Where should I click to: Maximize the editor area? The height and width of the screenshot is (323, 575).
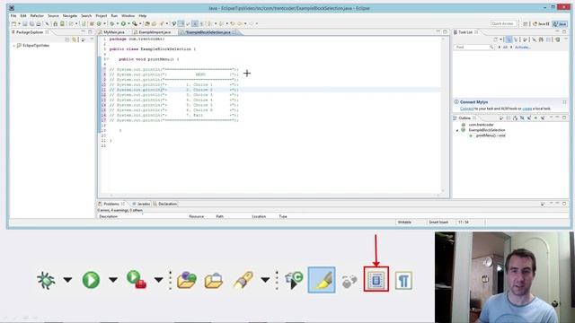tap(445, 32)
